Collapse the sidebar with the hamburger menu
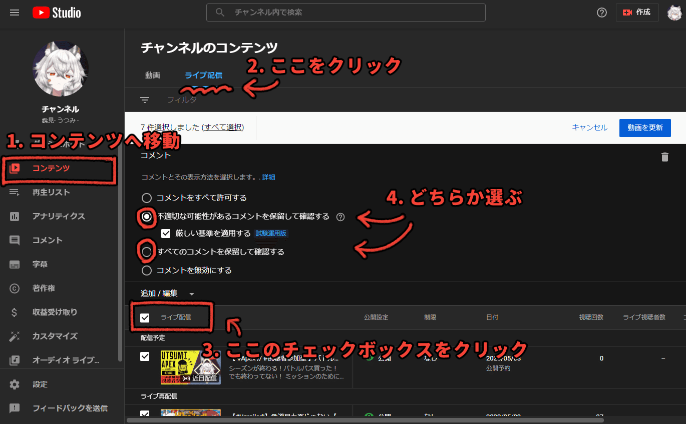 click(14, 12)
